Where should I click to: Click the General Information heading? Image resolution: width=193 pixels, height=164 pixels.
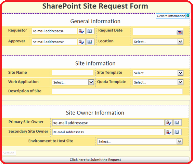point(95,21)
